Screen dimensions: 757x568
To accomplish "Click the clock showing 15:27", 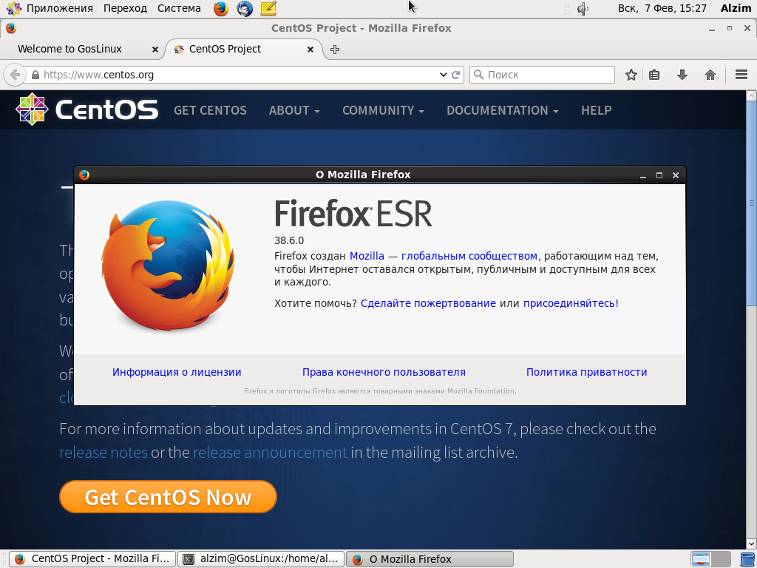I will click(x=662, y=8).
